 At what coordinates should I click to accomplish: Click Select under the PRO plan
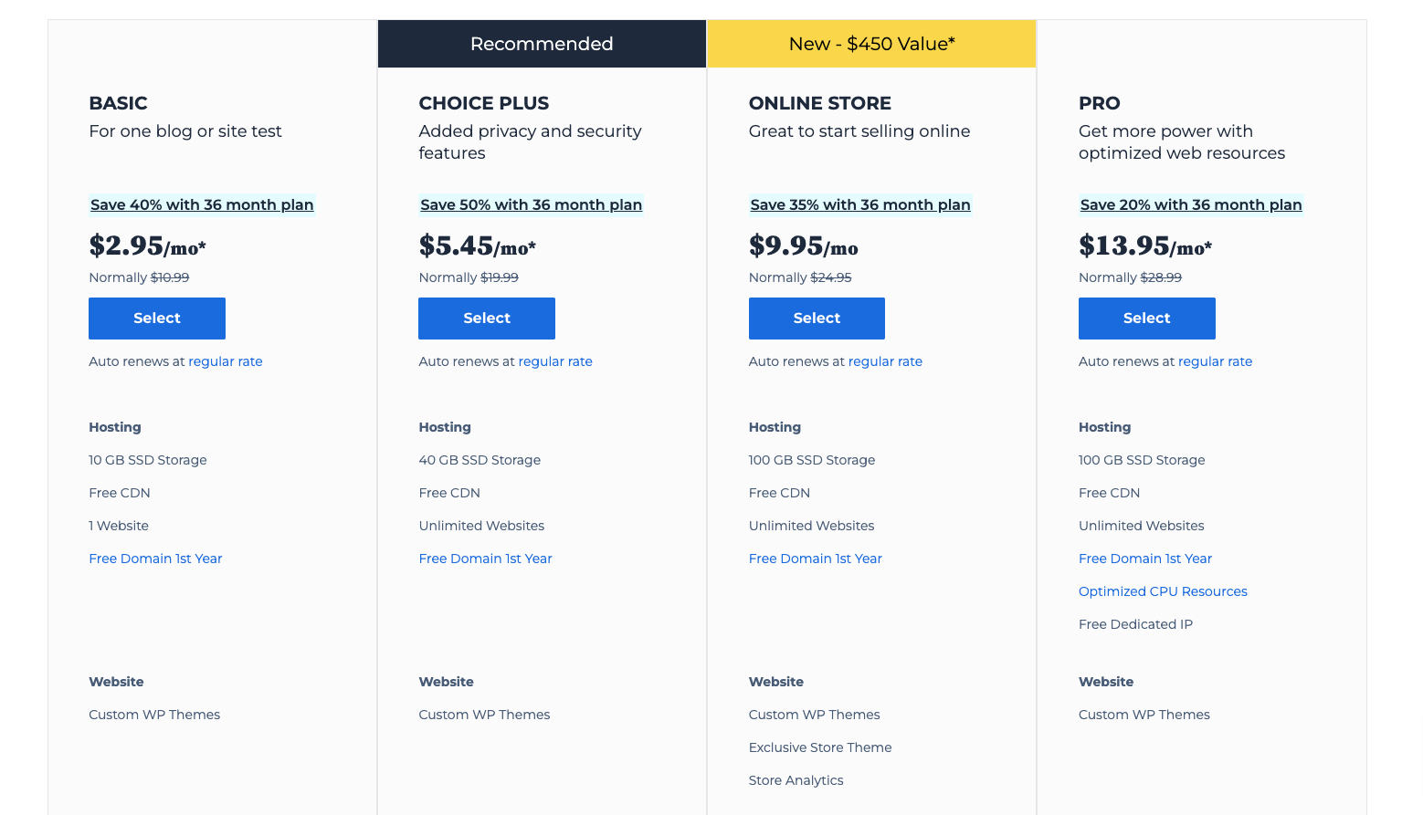(1146, 318)
